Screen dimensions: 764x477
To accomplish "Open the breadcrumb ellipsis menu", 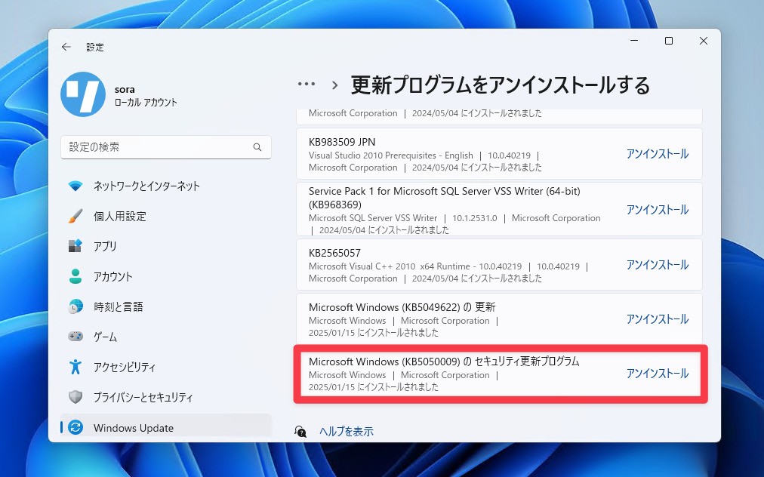I will pyautogui.click(x=307, y=85).
